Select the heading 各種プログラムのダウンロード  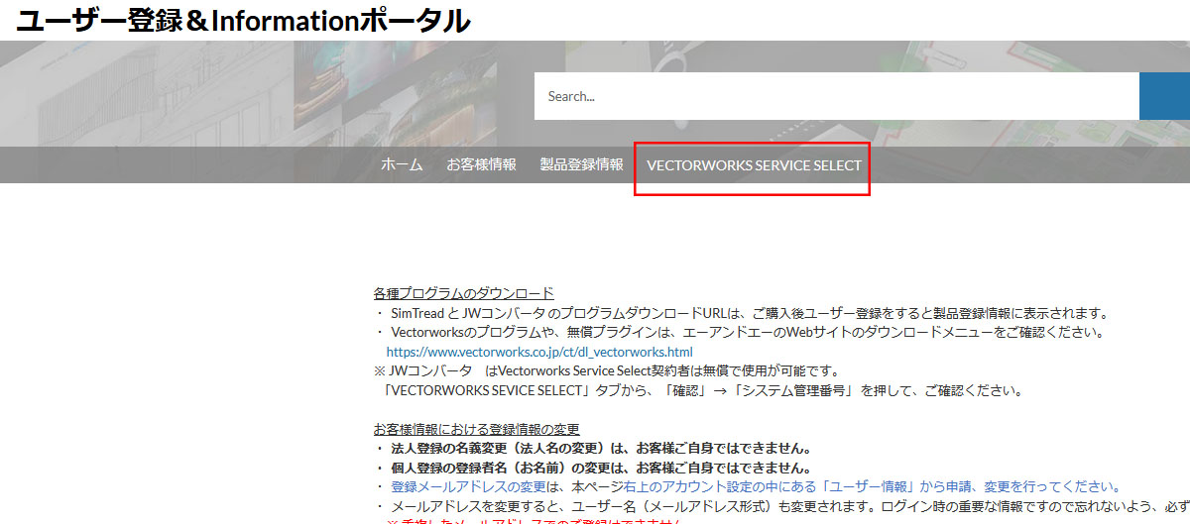(x=464, y=294)
